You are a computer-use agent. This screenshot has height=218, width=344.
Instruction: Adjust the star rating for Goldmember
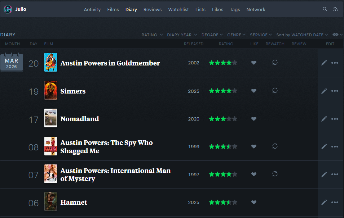tap(223, 63)
